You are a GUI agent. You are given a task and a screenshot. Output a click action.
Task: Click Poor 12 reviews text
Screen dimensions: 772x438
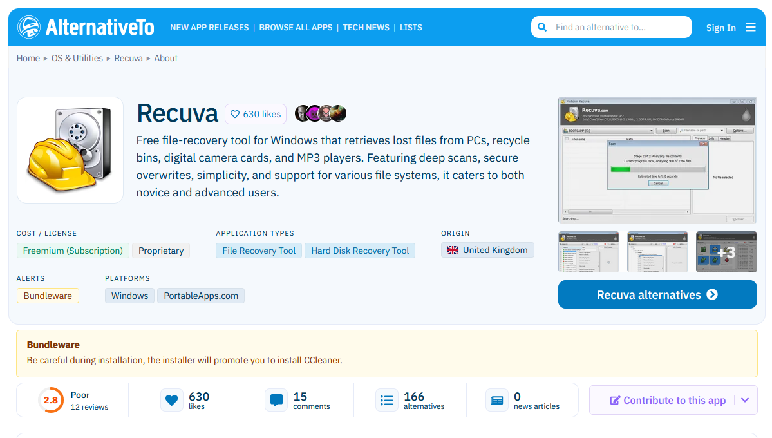click(89, 401)
